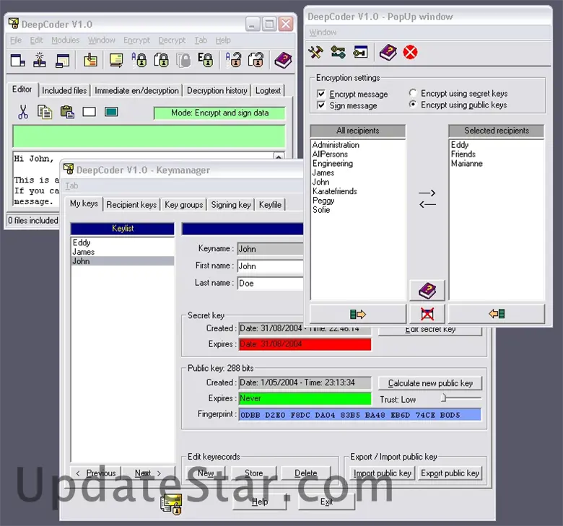Switch to Immediate en/decryption tab

pyautogui.click(x=136, y=90)
